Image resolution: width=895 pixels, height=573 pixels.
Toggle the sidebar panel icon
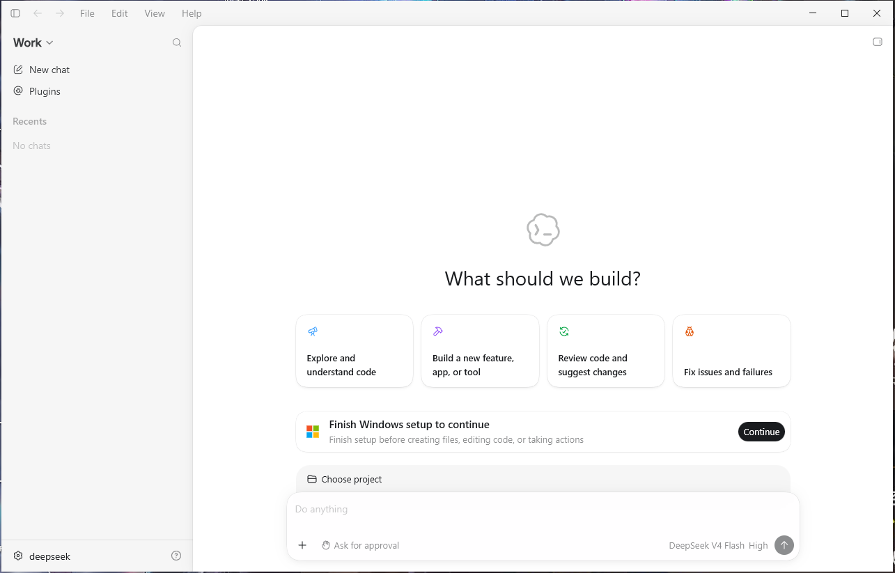pos(15,13)
